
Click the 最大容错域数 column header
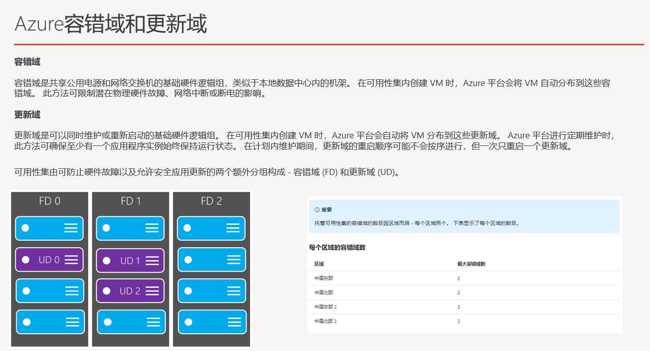coord(471,264)
